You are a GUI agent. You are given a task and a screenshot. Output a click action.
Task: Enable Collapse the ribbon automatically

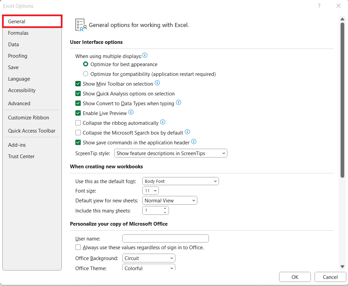(78, 123)
